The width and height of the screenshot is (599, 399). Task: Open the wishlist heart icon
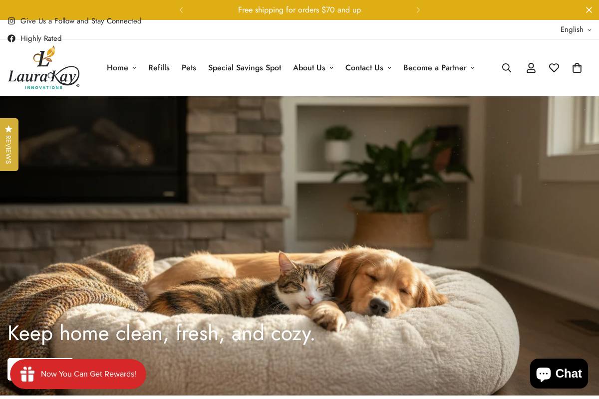pos(554,68)
